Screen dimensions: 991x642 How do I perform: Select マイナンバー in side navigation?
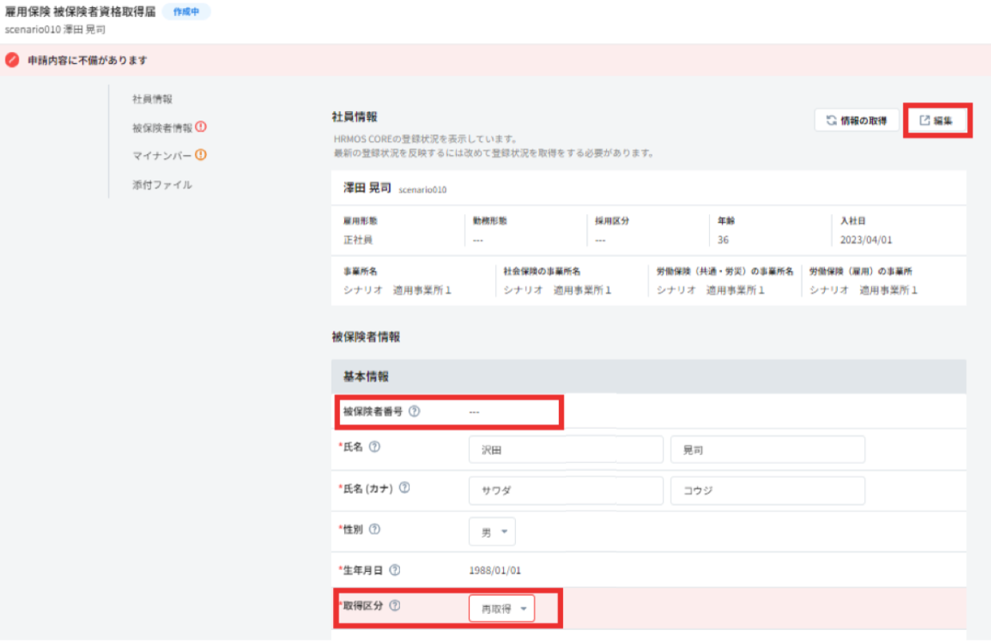(x=162, y=157)
